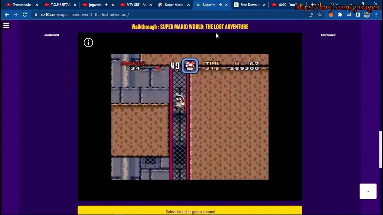Click the reserve mushroom item box

pyautogui.click(x=190, y=66)
